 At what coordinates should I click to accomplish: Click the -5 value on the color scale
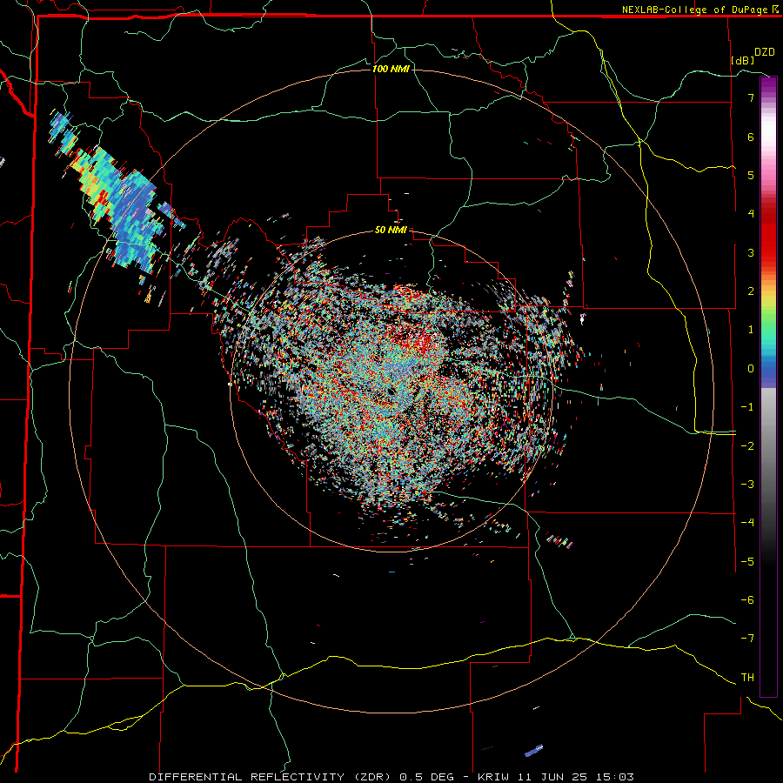click(747, 562)
